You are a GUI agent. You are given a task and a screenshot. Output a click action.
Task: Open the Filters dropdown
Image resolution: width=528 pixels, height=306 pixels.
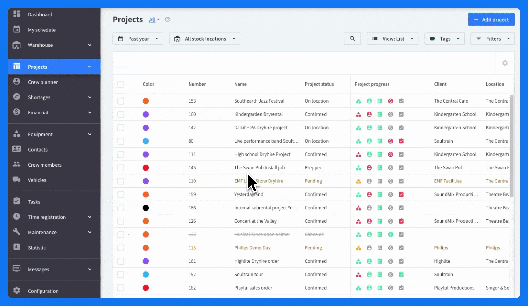point(493,39)
